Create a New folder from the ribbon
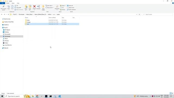Viewport: 174px width, 98px height. coord(43,8)
